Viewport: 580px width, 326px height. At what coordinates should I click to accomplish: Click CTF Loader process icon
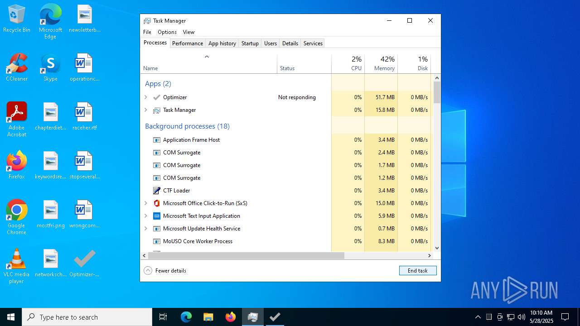click(157, 191)
